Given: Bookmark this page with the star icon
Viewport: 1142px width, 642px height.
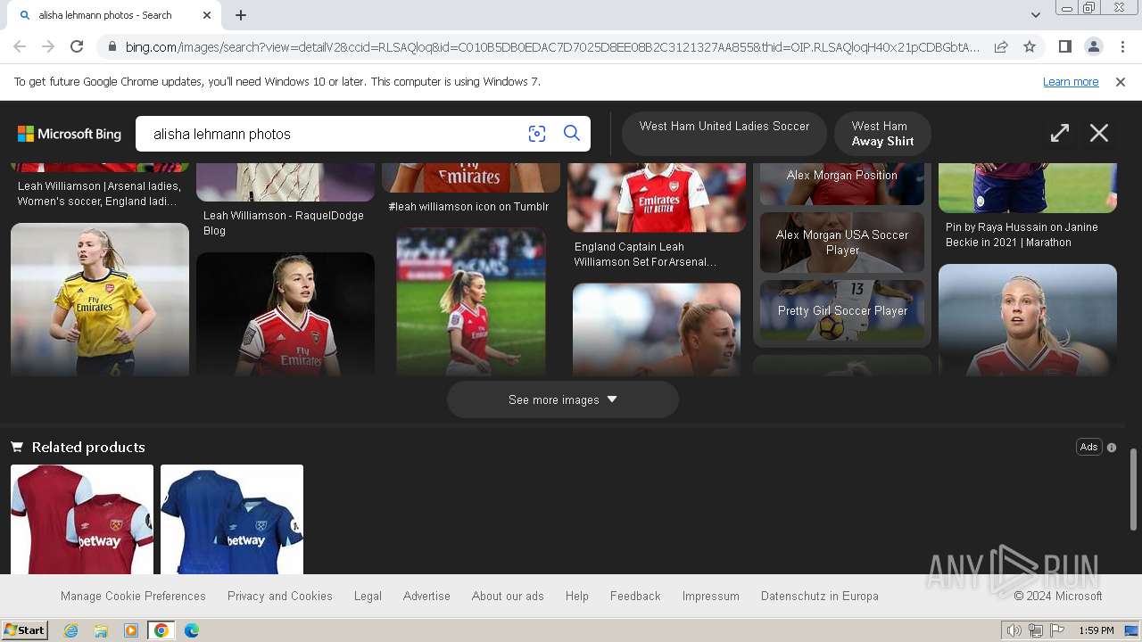Looking at the screenshot, I should click(x=1030, y=47).
